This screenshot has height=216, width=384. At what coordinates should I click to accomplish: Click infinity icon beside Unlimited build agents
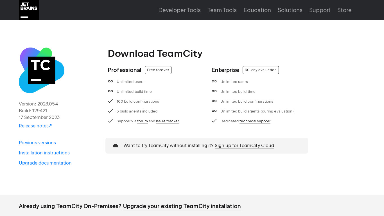214,111
